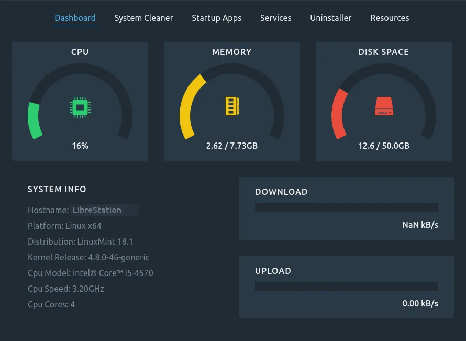Screen dimensions: 466x341
Task: Click the 12.6 / 50.0GB disk value
Action: [384, 146]
